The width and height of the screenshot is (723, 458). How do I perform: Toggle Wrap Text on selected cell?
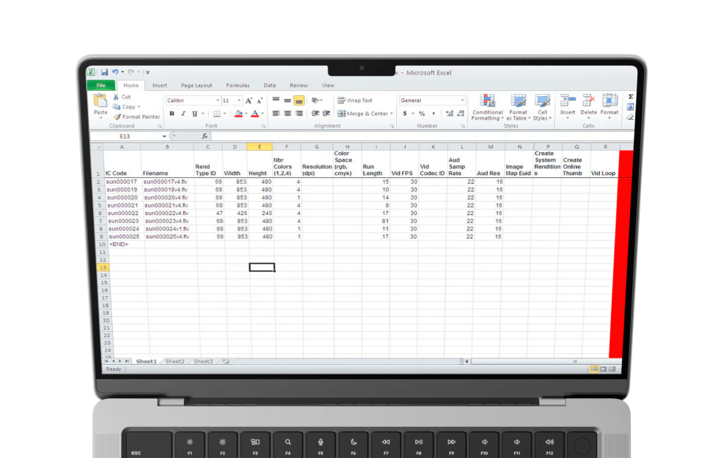pyautogui.click(x=355, y=100)
